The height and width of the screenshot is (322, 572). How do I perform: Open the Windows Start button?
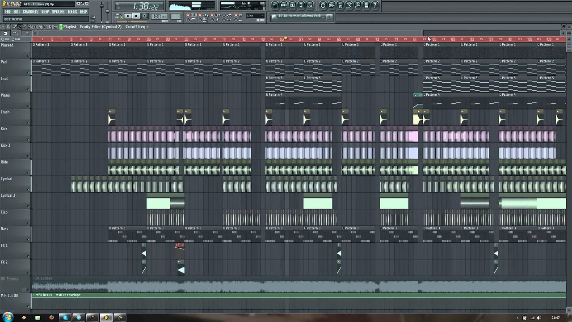pyautogui.click(x=8, y=318)
